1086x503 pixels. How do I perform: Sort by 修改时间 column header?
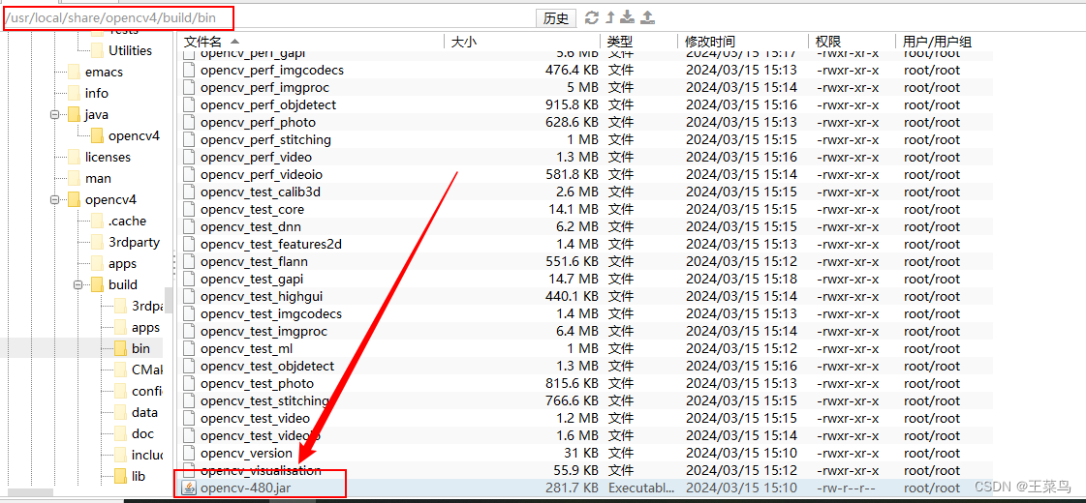710,43
